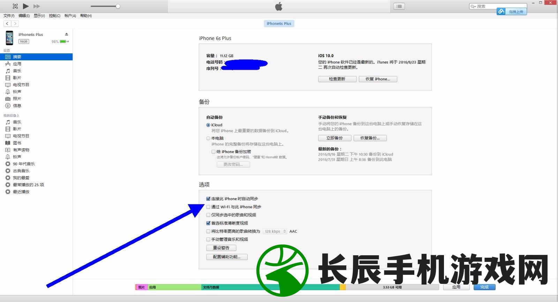Open the 帮助(H) menu
558x302 pixels.
pyautogui.click(x=86, y=16)
